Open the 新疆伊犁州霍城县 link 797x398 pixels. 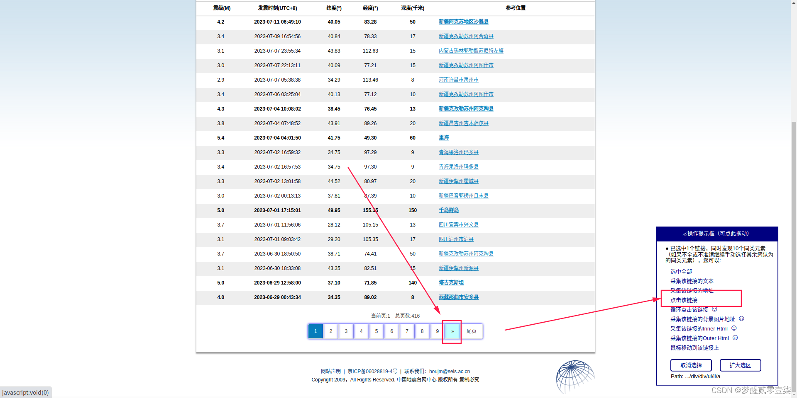(458, 181)
